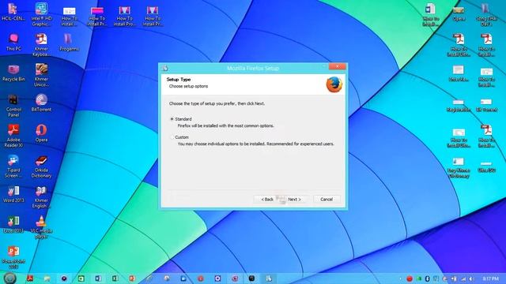Select the Adobe Reader XI desktop icon
Screen dimensions: 506x284
(13, 136)
